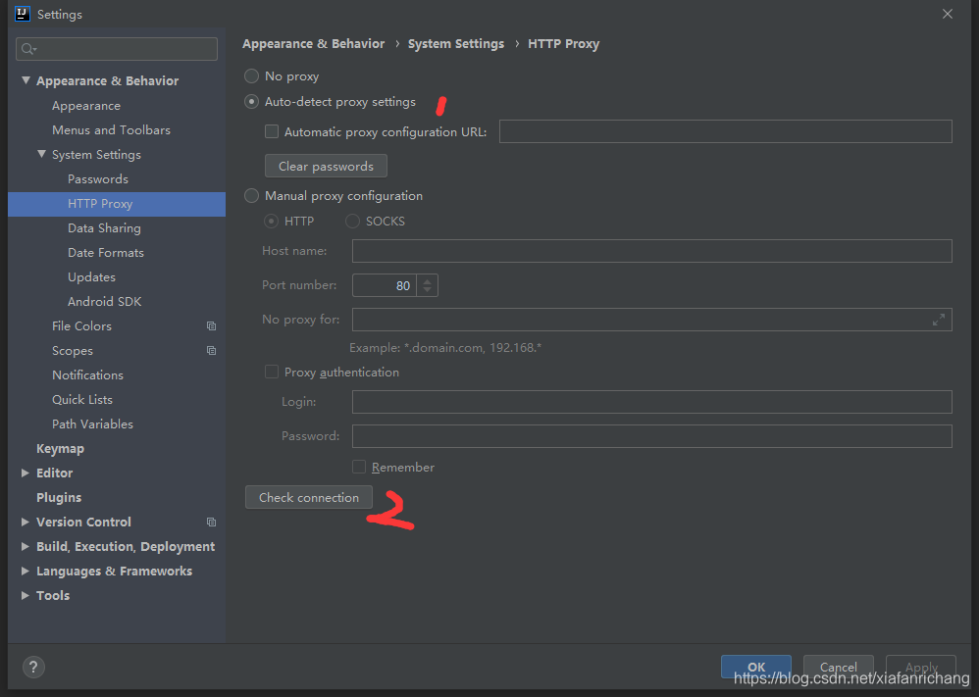Viewport: 979px width, 697px height.
Task: Open the Data Sharing settings page
Action: point(104,228)
